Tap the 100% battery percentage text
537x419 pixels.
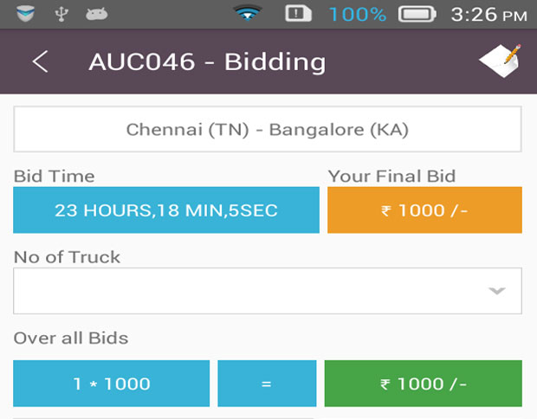[358, 14]
